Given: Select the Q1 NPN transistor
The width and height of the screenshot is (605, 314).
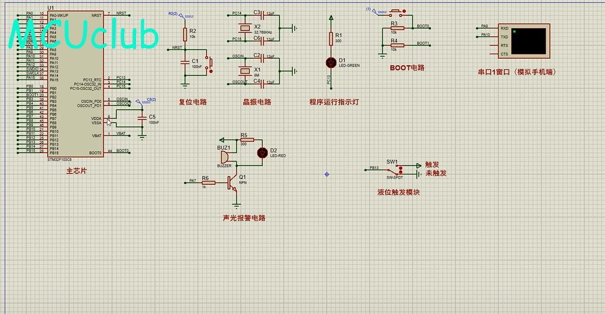Looking at the screenshot, I should (x=232, y=183).
